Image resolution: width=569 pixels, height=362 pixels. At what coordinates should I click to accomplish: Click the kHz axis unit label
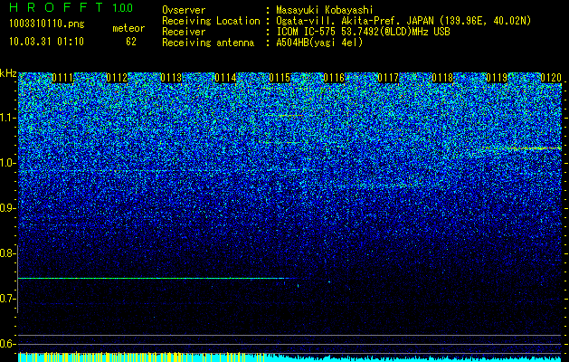pos(8,73)
